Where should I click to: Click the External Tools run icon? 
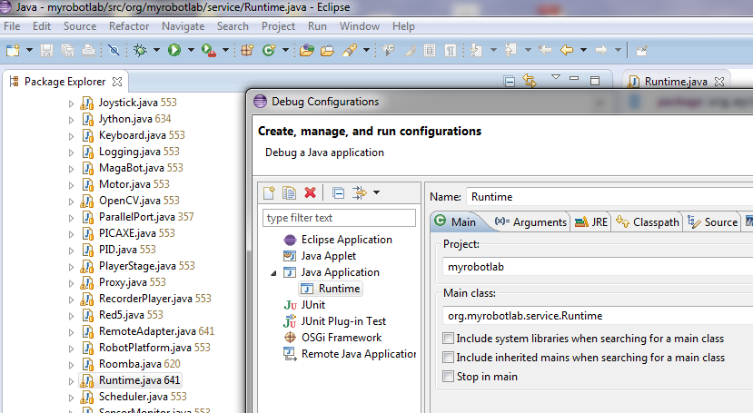pyautogui.click(x=208, y=50)
